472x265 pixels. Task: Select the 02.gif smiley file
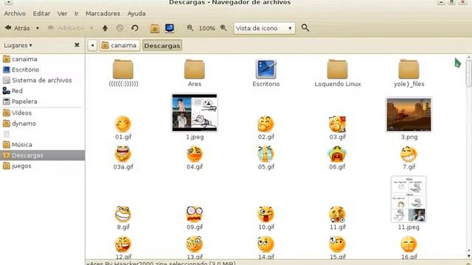pyautogui.click(x=265, y=127)
